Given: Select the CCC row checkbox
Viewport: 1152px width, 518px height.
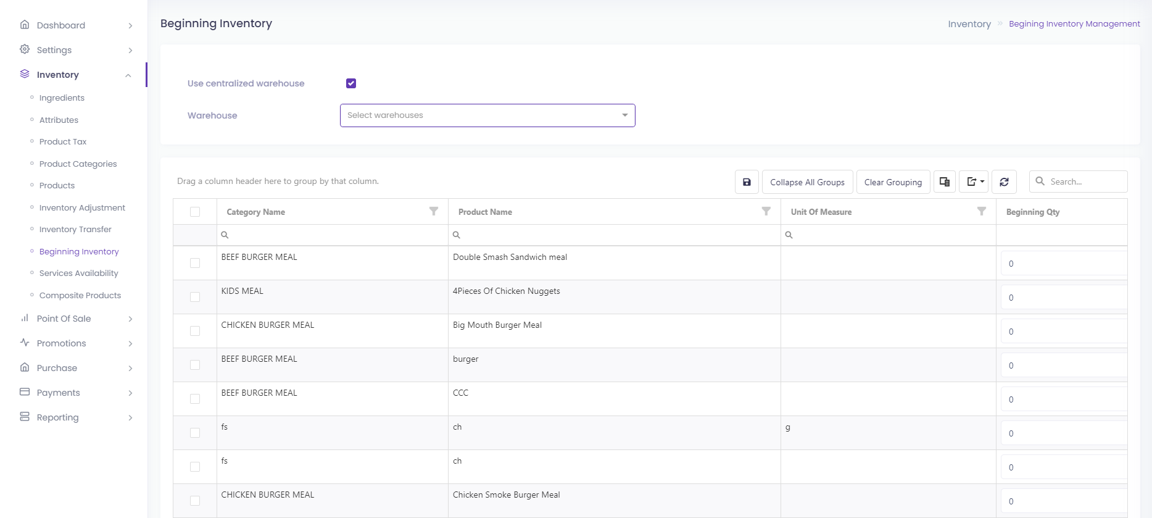Looking at the screenshot, I should pos(195,399).
